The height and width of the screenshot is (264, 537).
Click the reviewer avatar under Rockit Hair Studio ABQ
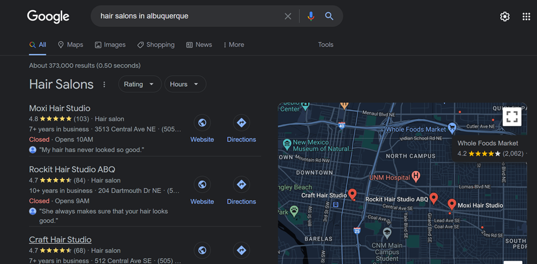[x=33, y=211]
